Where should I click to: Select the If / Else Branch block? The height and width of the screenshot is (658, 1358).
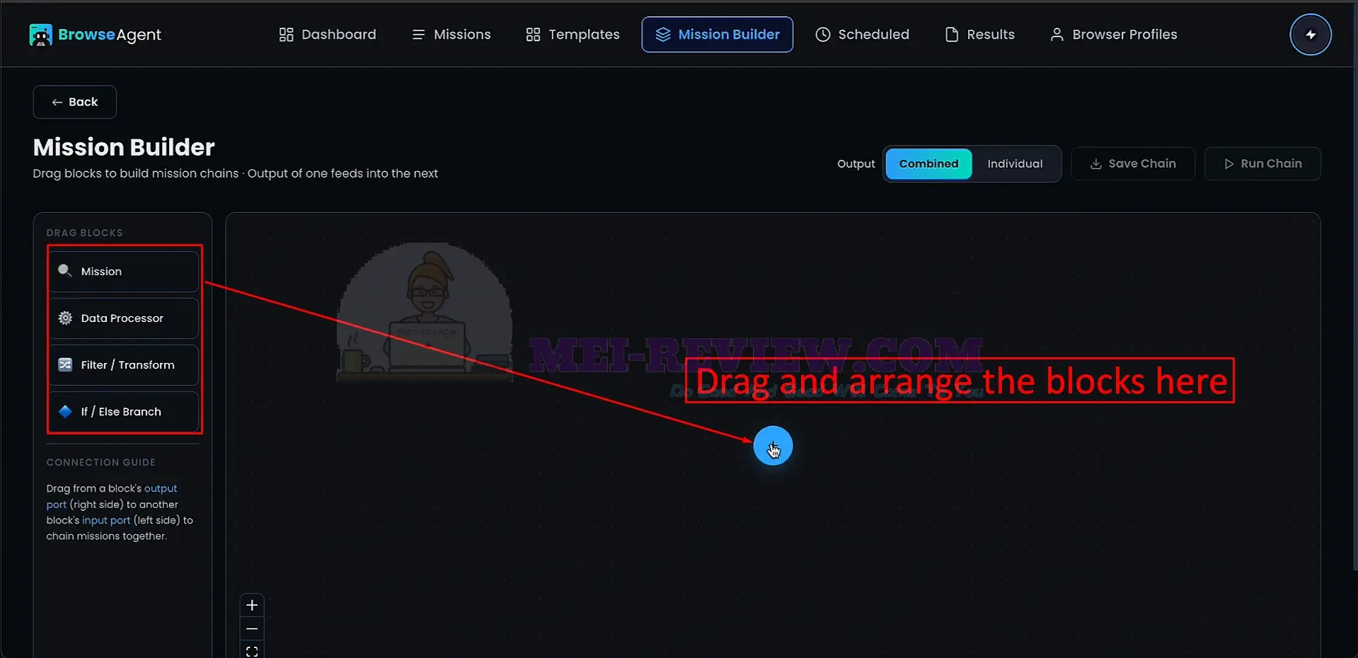click(124, 412)
